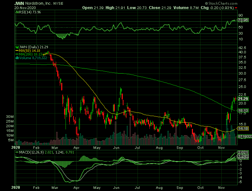Click the Close 21.29 header value
Screen dimensions: 252x191
click(160, 8)
